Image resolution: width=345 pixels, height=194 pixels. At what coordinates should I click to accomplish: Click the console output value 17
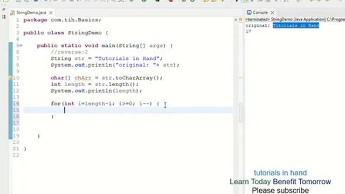249,31
